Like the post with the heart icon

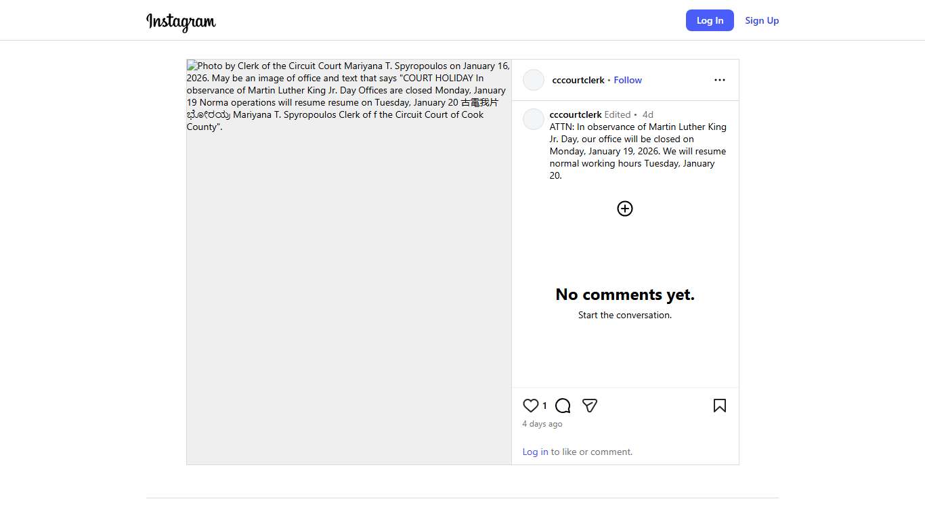[x=531, y=406]
